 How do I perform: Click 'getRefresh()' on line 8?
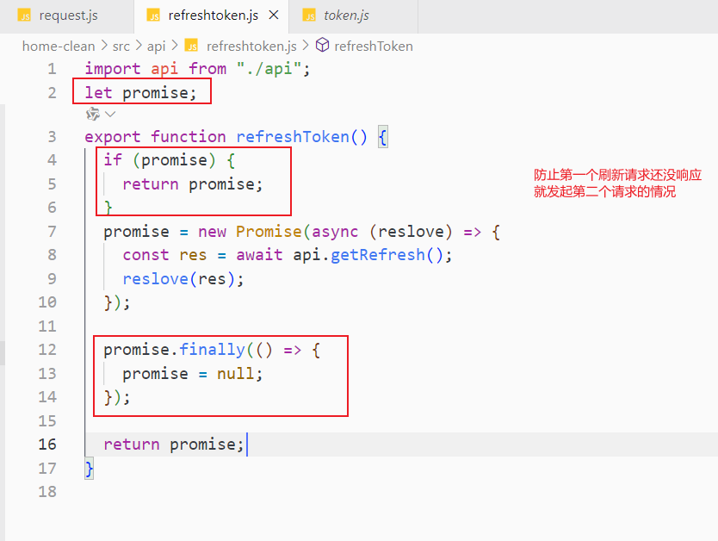[x=387, y=255]
